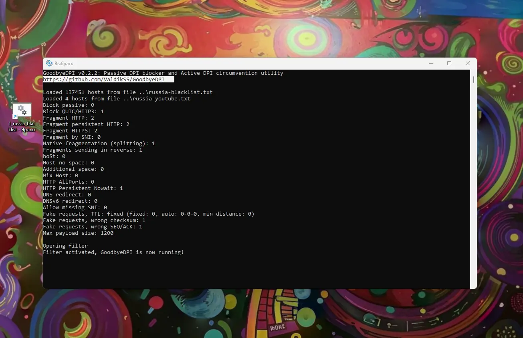523x338 pixels.
Task: Select the 'Fragment HTTPS: 2' entry
Action: tap(71, 130)
